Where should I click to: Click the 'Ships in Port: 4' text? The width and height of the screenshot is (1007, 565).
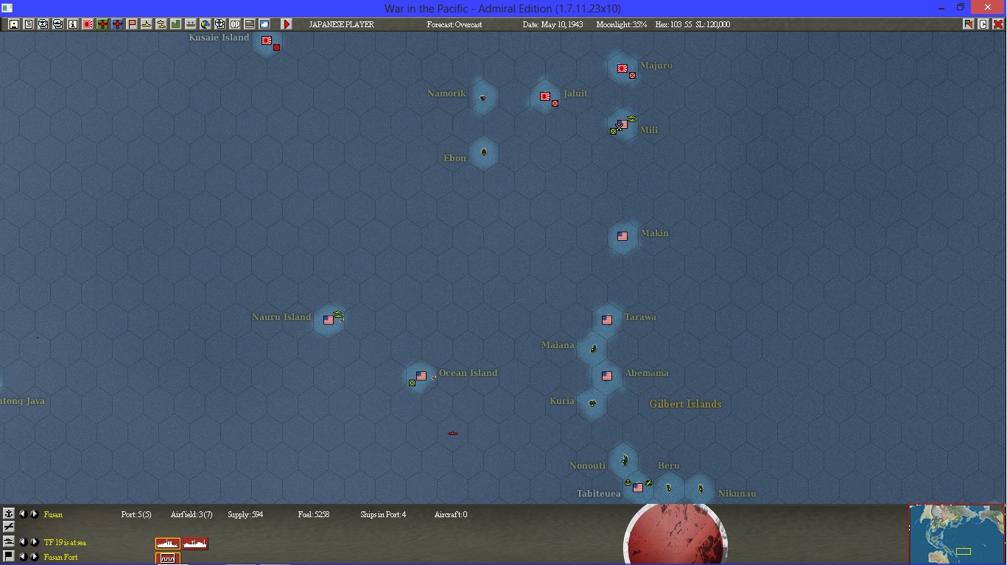[383, 514]
